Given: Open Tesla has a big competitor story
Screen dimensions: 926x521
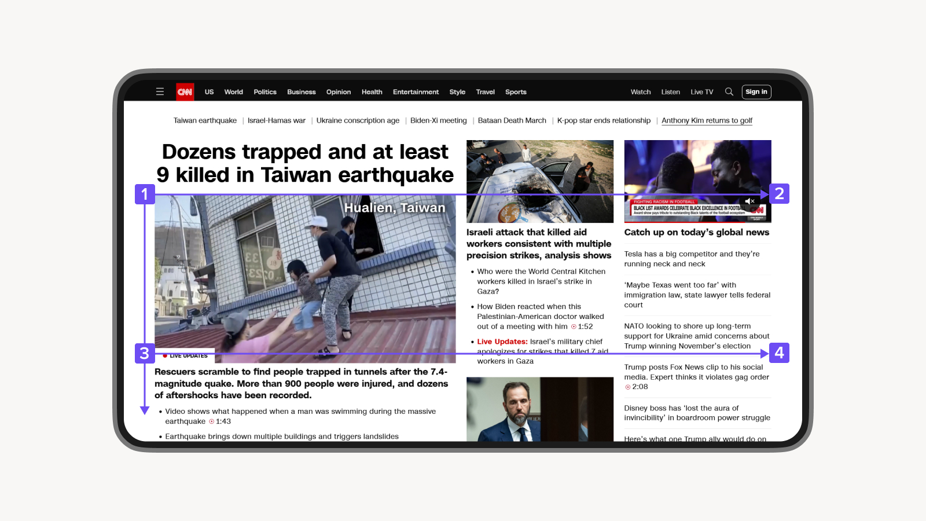Looking at the screenshot, I should pos(692,259).
